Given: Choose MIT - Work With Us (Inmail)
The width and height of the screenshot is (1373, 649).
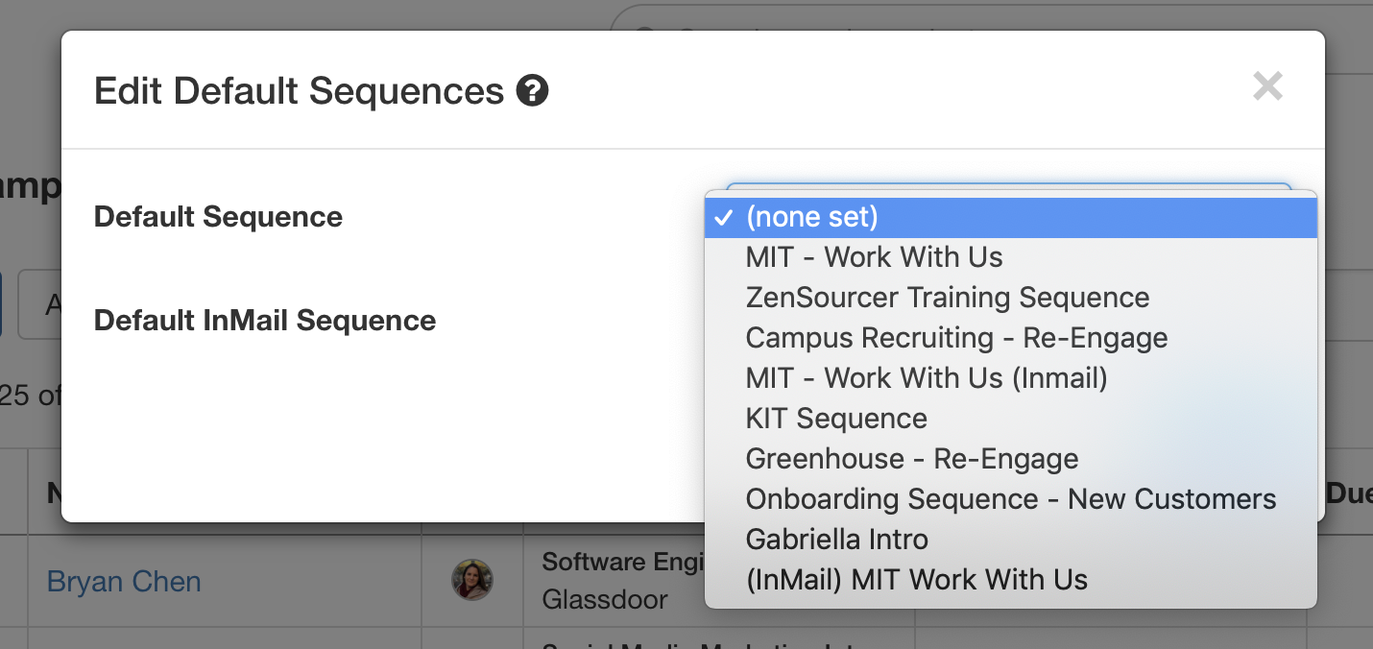Looking at the screenshot, I should tap(1011, 378).
